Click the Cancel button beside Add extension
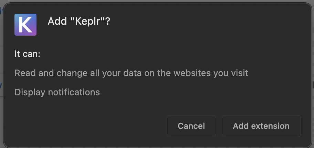Image resolution: width=314 pixels, height=148 pixels. coord(191,126)
